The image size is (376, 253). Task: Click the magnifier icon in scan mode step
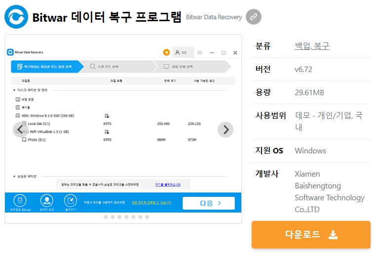coord(93,67)
